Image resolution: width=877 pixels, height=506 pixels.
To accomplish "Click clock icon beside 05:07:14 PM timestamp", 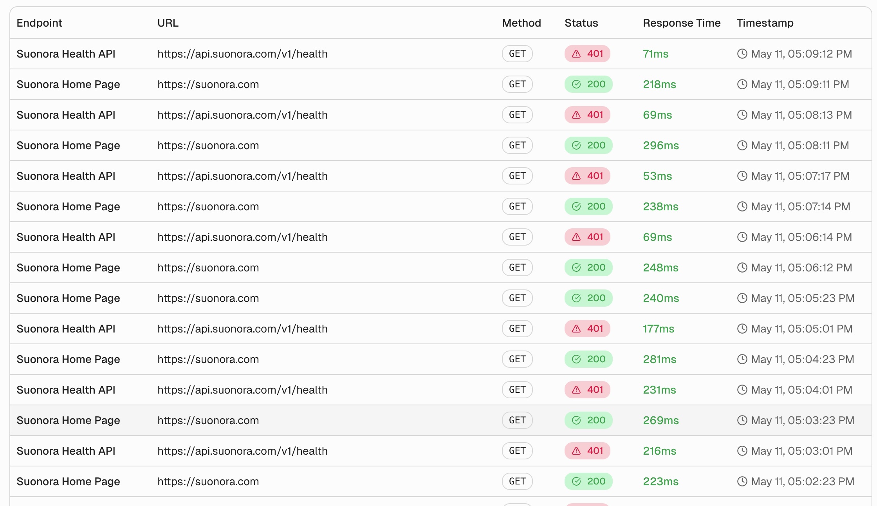I will pyautogui.click(x=742, y=206).
